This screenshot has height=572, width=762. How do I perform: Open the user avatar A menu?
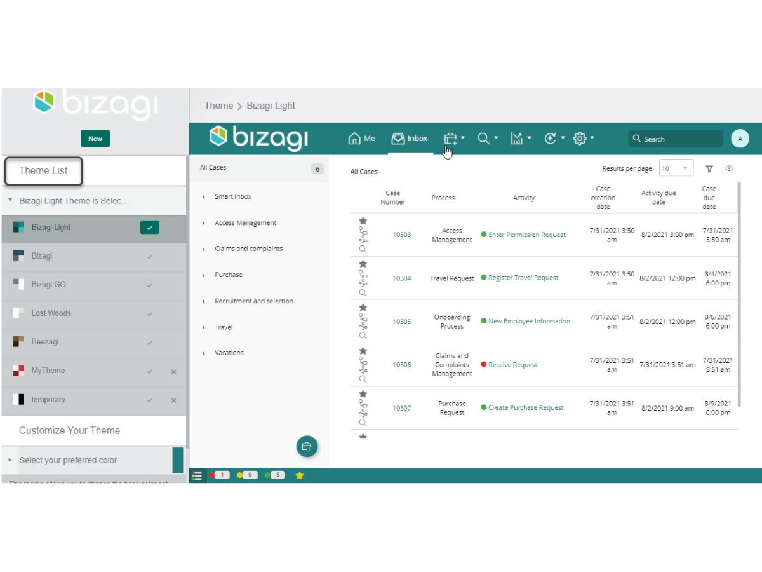coord(740,139)
